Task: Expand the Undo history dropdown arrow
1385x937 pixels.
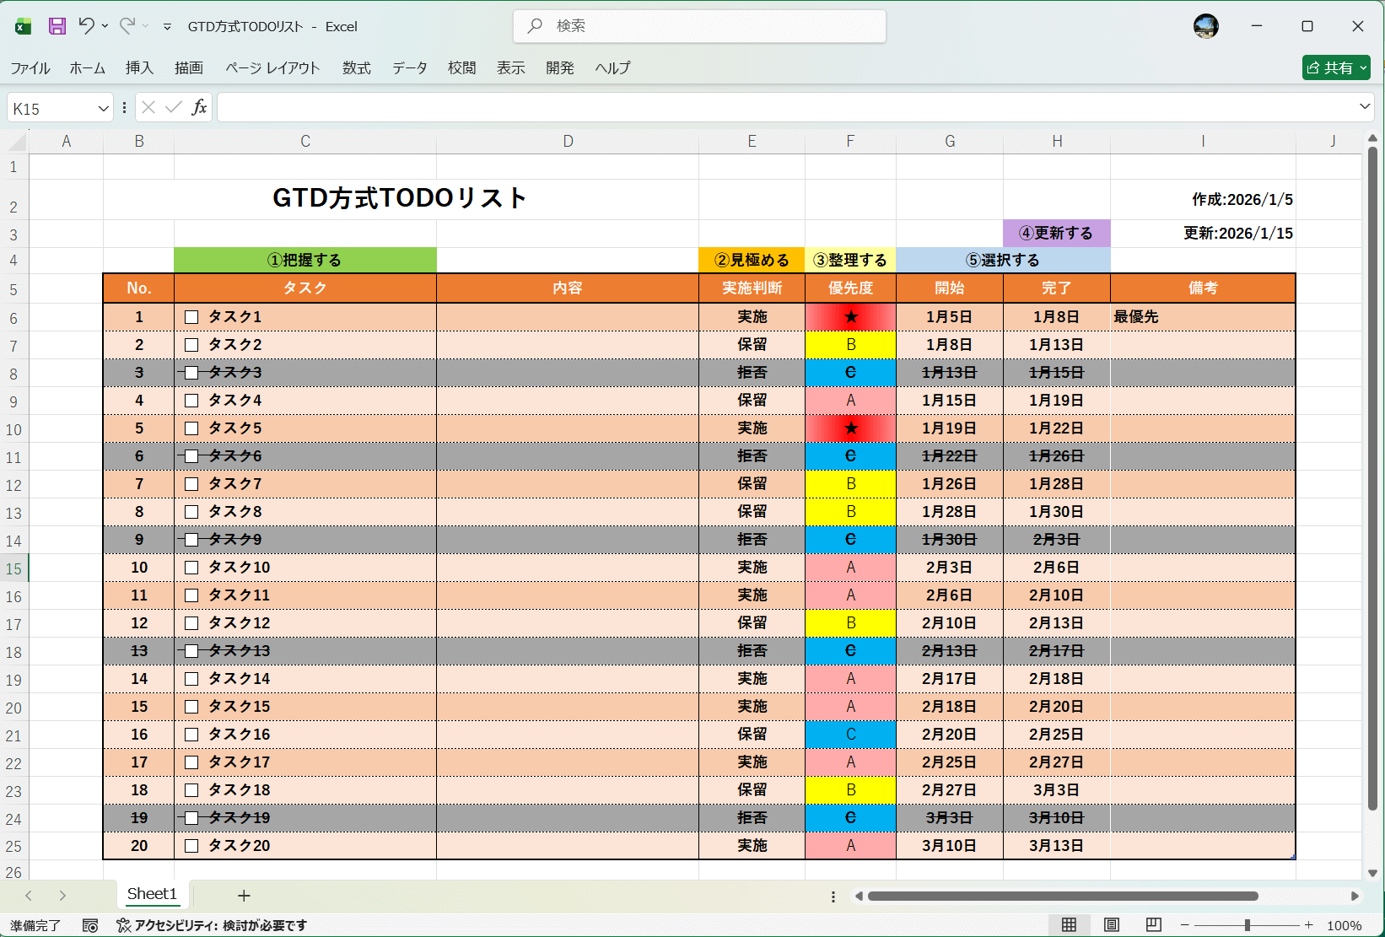Action: pos(105,25)
